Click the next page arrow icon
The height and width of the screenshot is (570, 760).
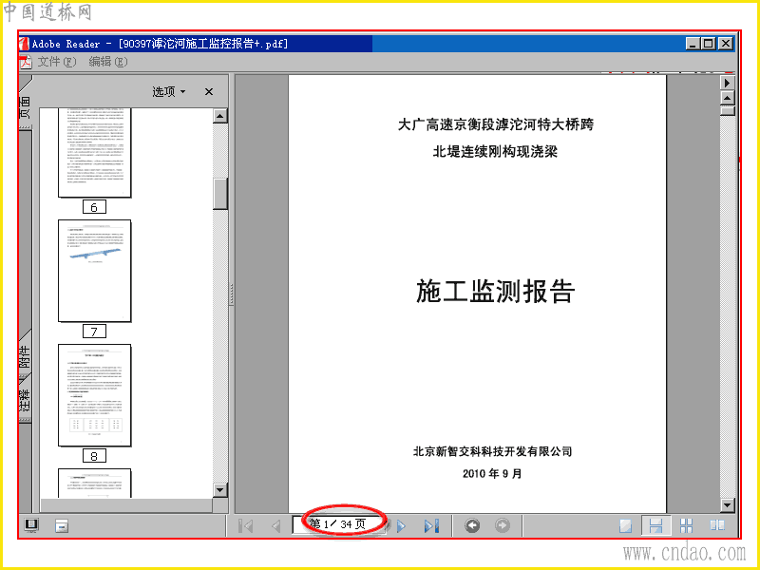point(401,526)
